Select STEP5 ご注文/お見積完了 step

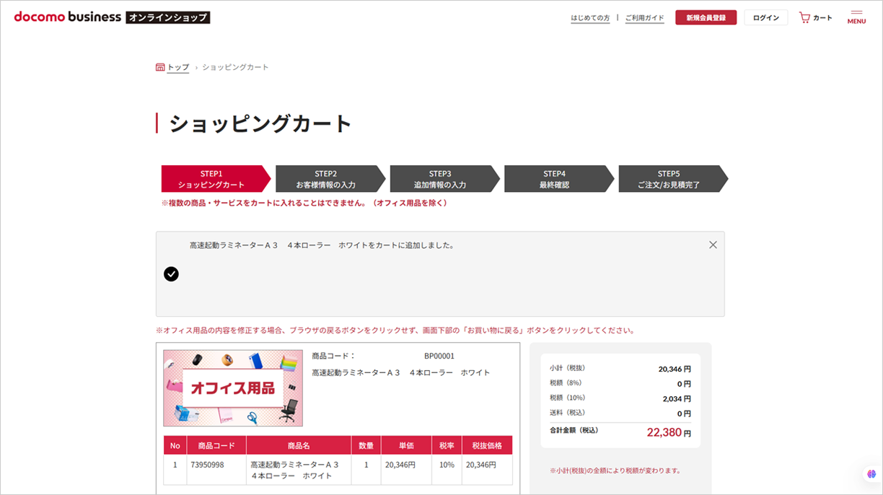pyautogui.click(x=669, y=179)
